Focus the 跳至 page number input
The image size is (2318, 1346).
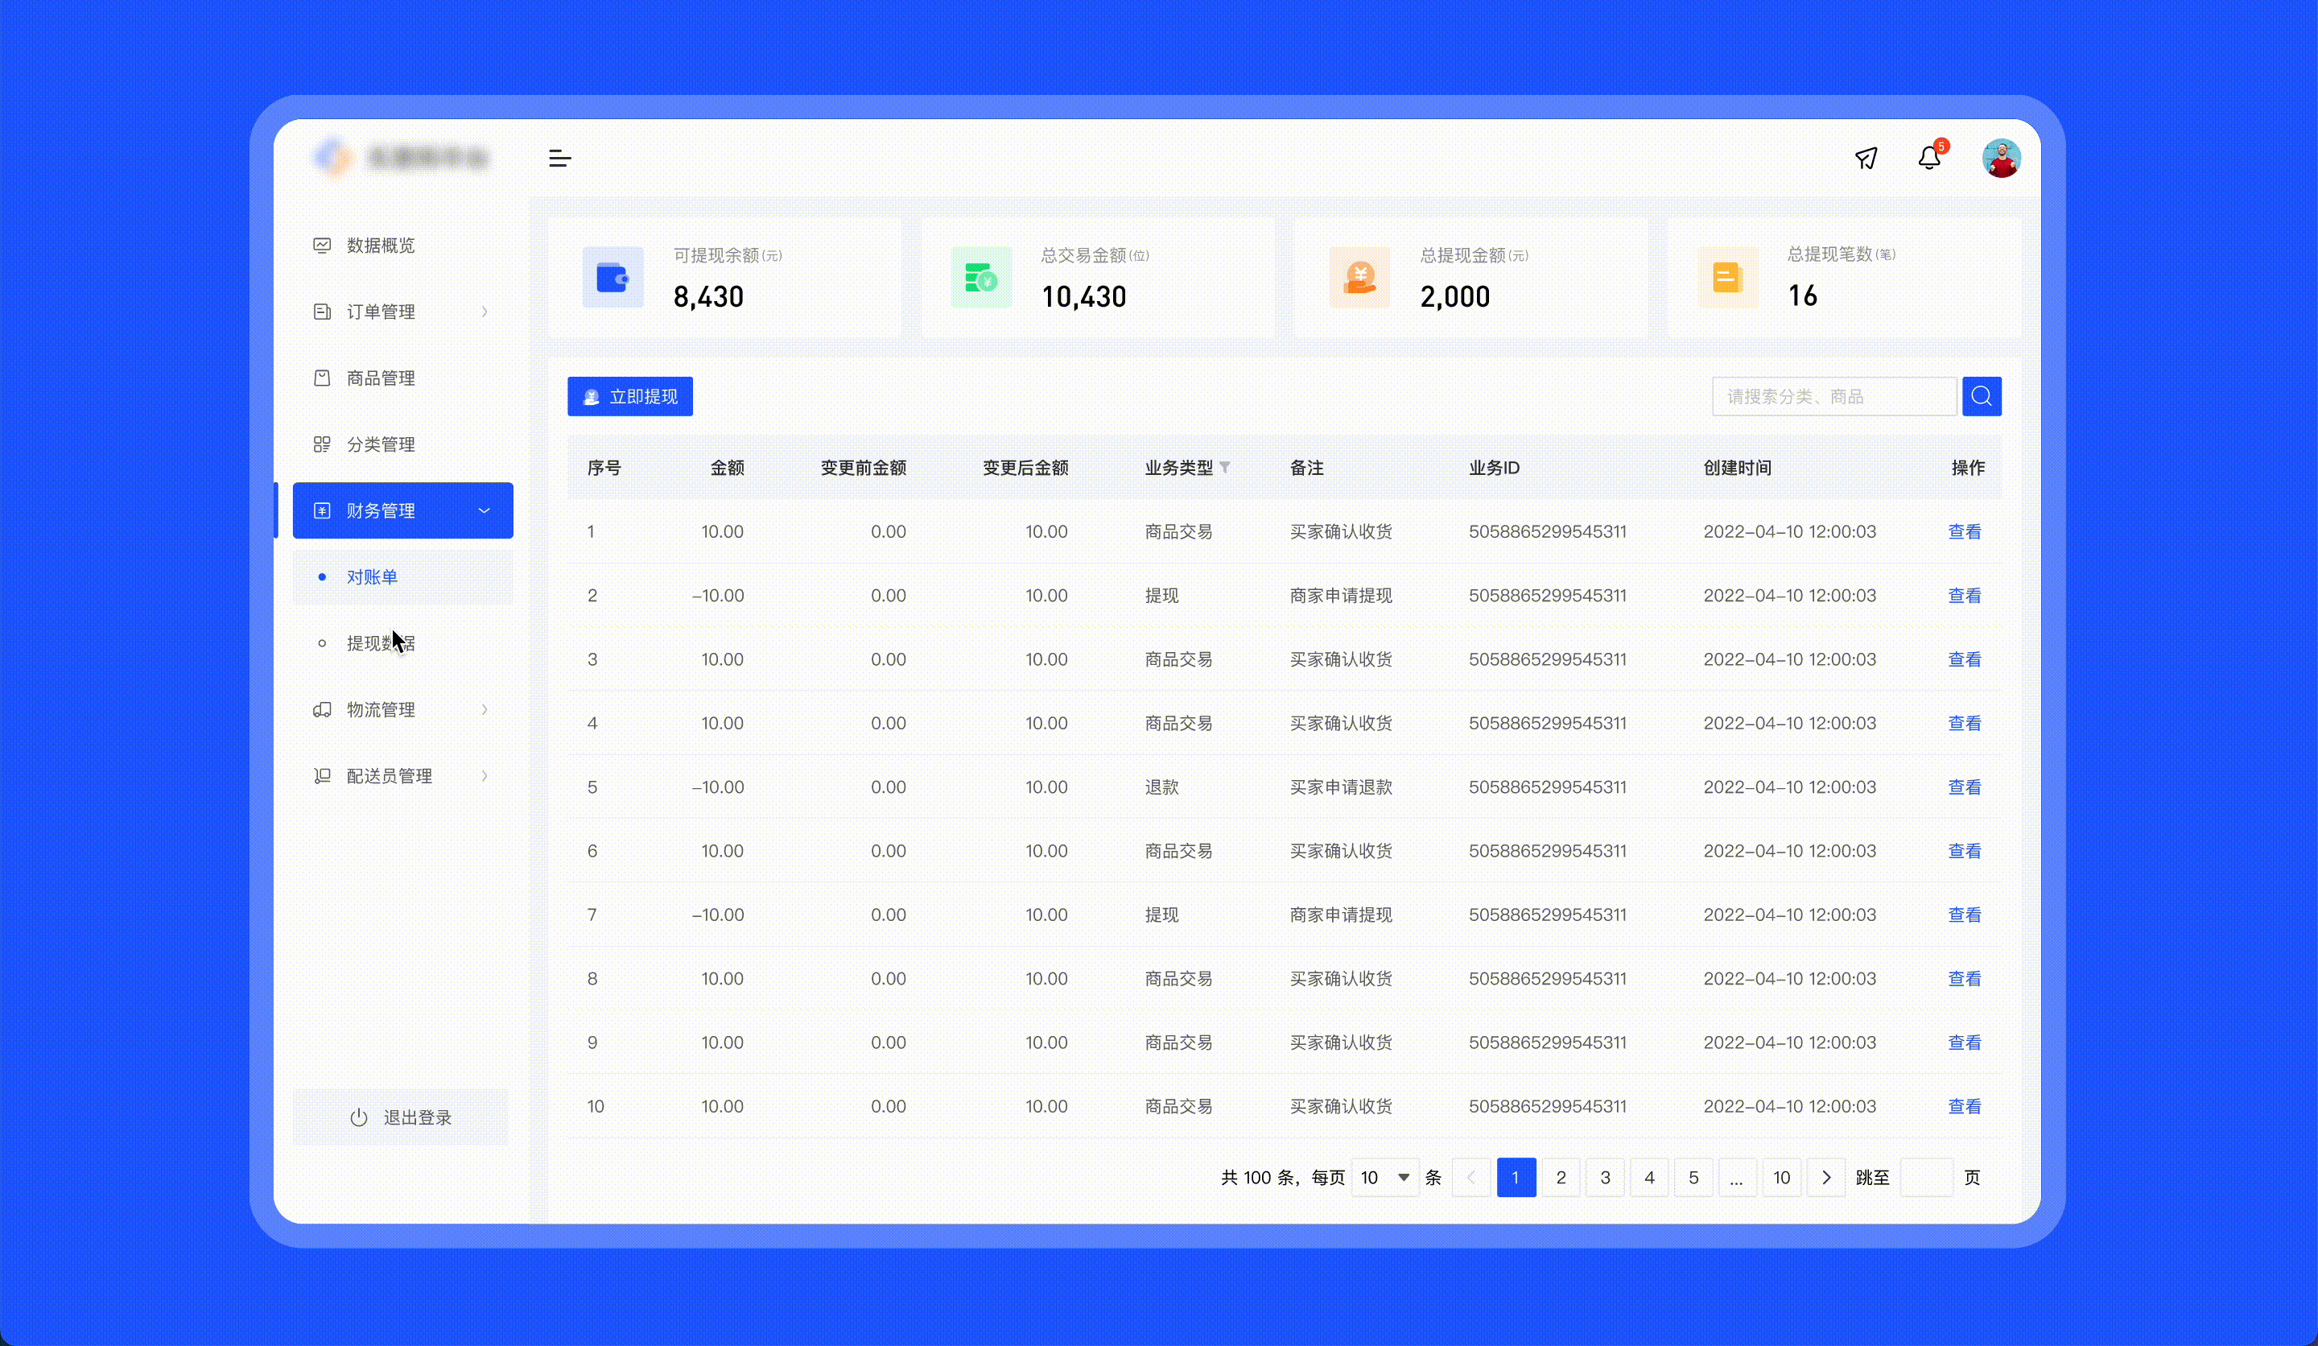point(1926,1177)
